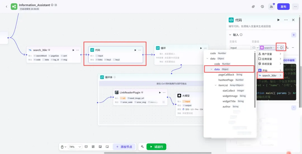The height and width of the screenshot is (154, 302).
Task: Select the LinkReaderPlugin node title
Action: pyautogui.click(x=130, y=92)
